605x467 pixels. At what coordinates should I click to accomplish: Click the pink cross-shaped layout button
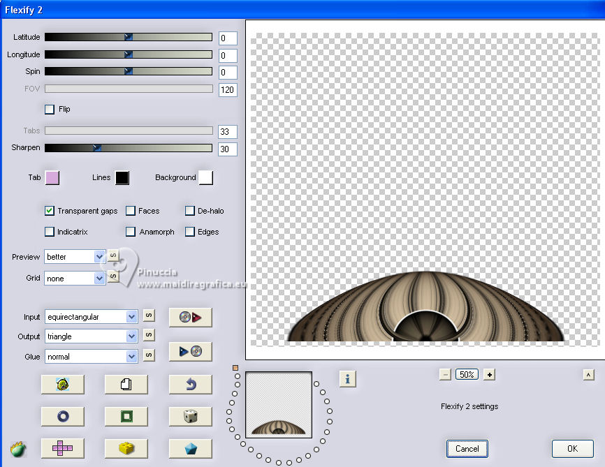pos(62,448)
